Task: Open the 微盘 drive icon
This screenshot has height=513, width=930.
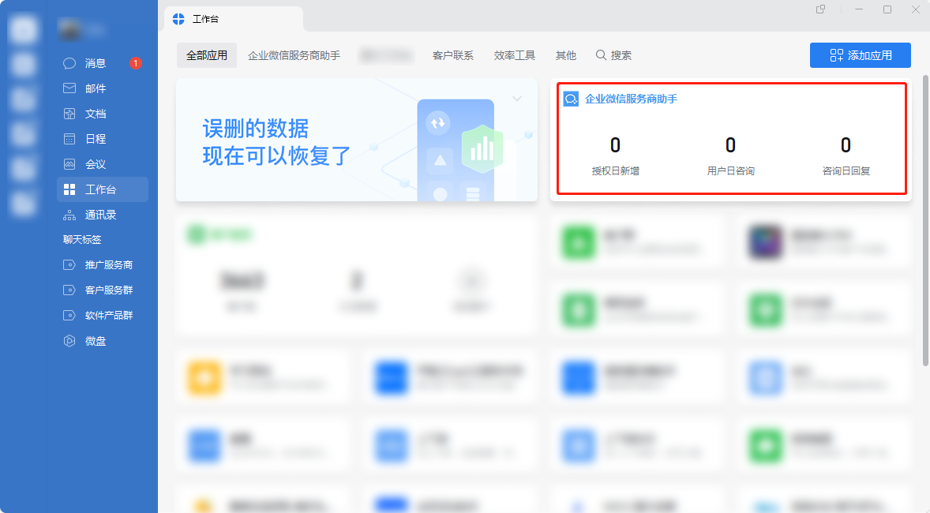Action: tap(69, 340)
